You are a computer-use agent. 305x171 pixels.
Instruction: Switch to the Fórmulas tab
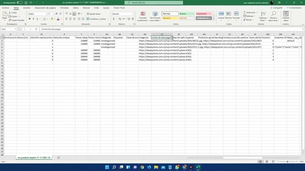(64, 8)
